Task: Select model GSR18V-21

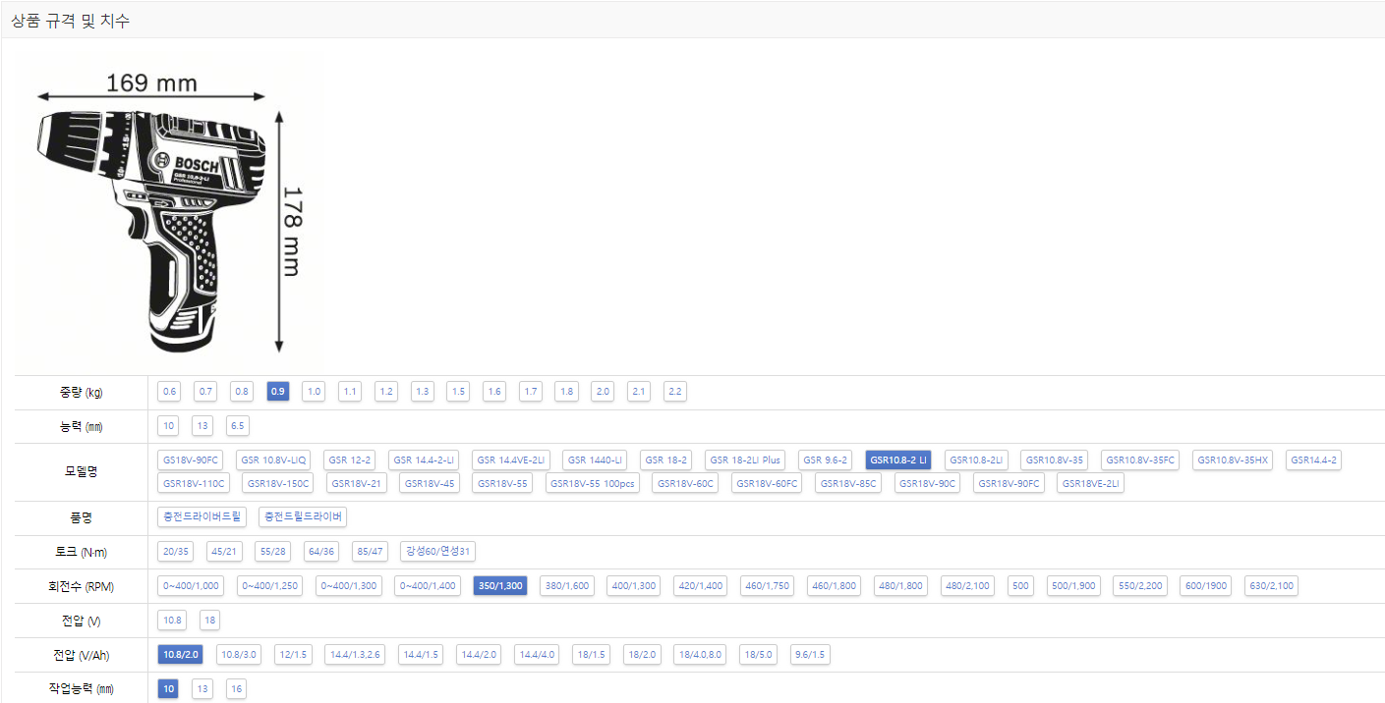Action: [358, 483]
